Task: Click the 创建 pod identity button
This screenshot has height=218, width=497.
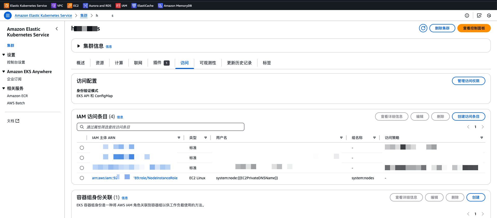Action: coord(476,197)
